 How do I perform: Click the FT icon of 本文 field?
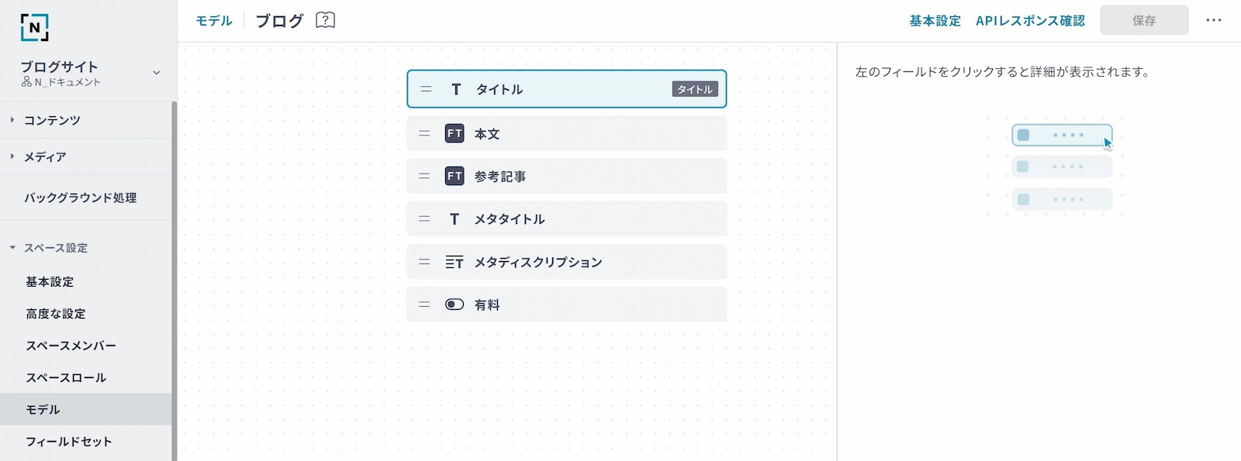coord(455,133)
